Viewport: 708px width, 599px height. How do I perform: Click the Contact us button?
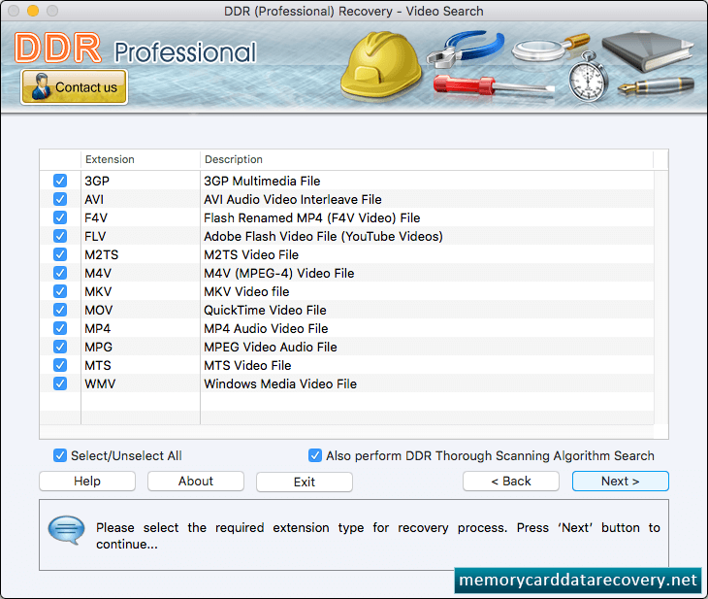74,86
